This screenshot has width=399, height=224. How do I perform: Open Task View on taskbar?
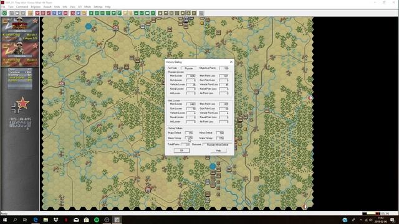pyautogui.click(x=25, y=220)
